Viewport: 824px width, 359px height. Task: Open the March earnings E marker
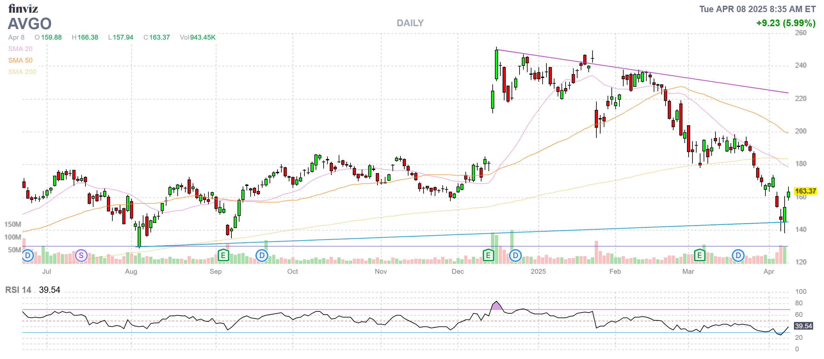[x=699, y=256]
